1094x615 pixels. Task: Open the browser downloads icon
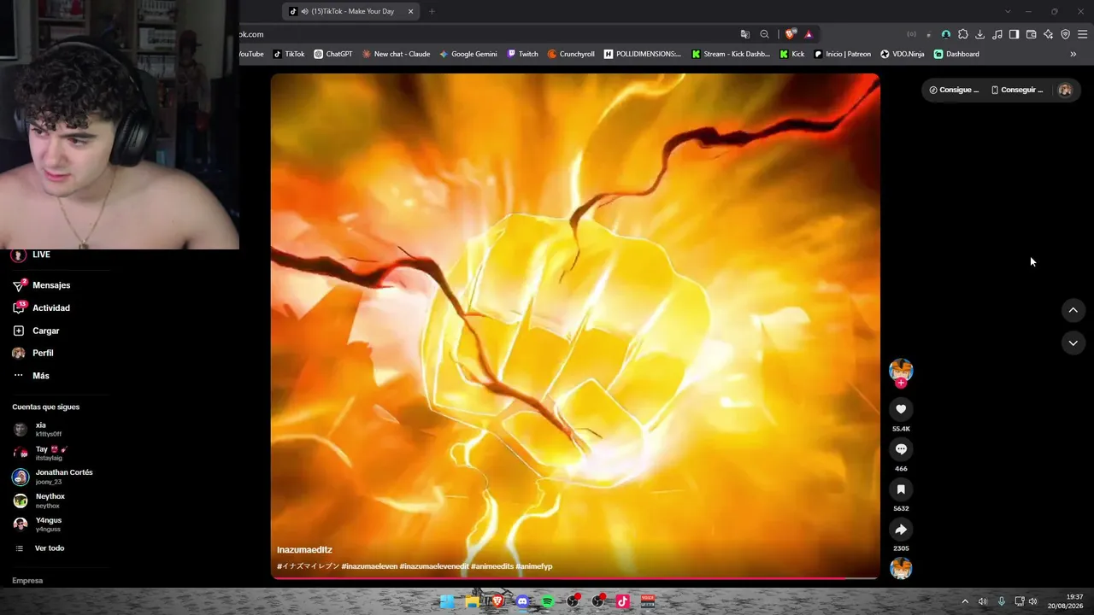click(980, 34)
